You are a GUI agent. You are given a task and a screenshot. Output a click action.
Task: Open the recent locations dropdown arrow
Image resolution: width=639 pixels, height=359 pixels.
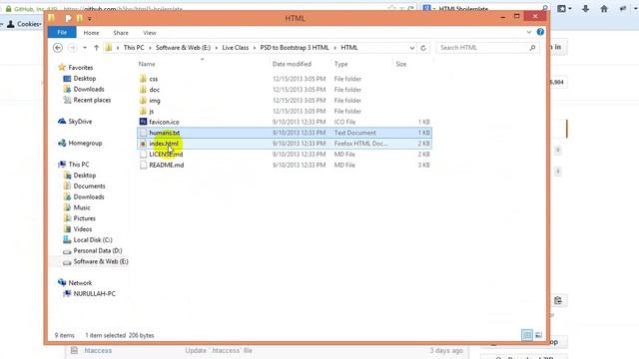pos(85,48)
